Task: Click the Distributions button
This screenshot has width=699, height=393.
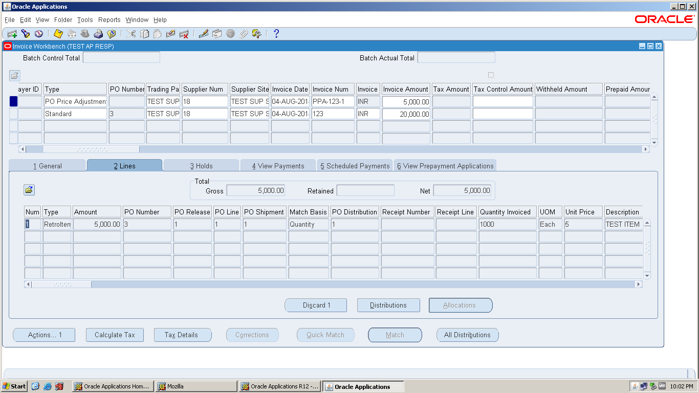Action: click(x=388, y=305)
